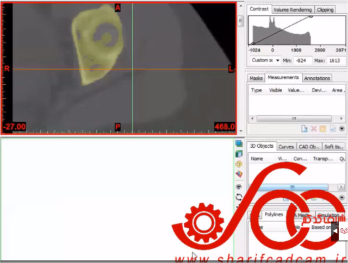
Task: Open the 3D Objects panel round arrow menu
Action: pyautogui.click(x=342, y=197)
